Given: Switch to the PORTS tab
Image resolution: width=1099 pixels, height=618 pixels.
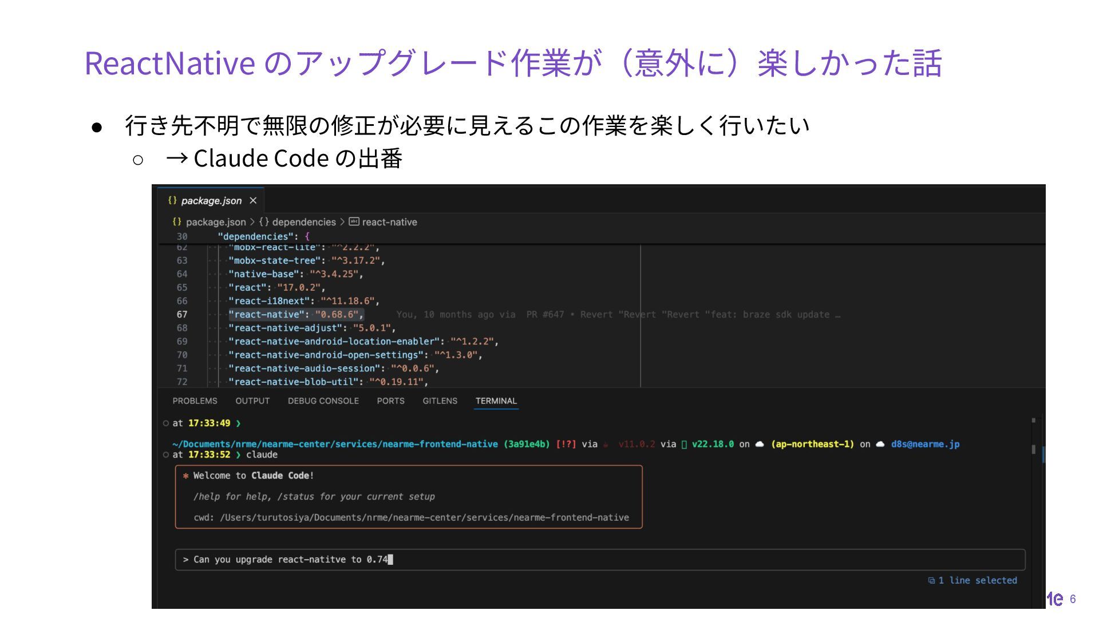Looking at the screenshot, I should [390, 401].
